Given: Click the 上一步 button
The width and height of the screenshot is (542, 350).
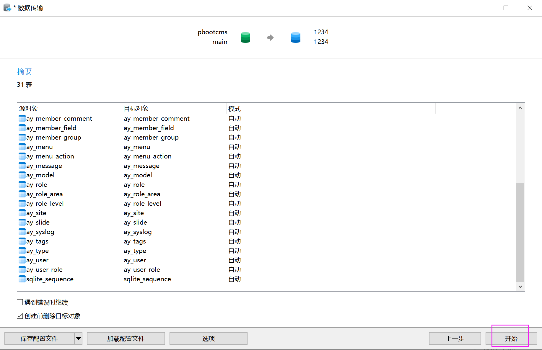Looking at the screenshot, I should point(455,338).
